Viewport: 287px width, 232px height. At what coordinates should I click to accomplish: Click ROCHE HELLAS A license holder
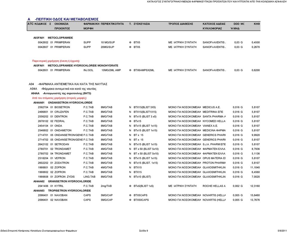click(214, 186)
